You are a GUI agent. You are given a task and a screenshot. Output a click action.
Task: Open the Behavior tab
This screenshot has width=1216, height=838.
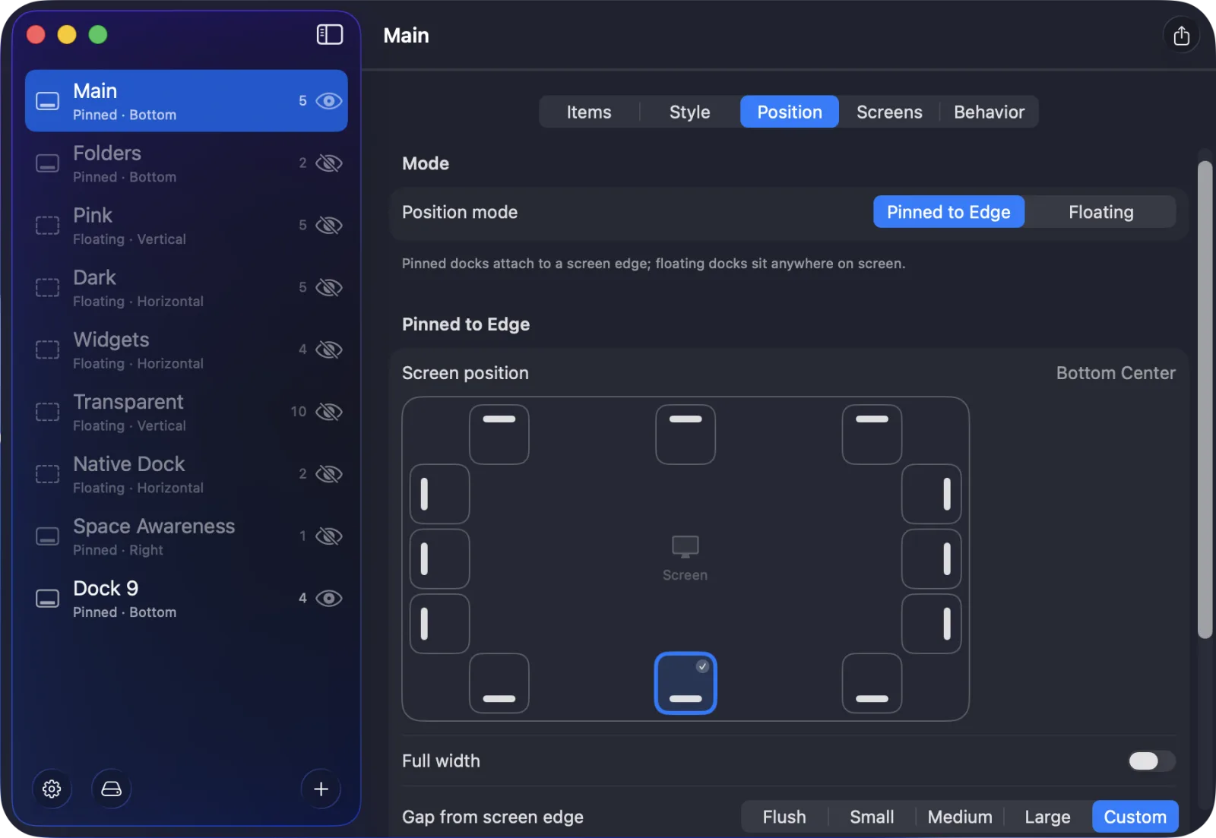[989, 112]
